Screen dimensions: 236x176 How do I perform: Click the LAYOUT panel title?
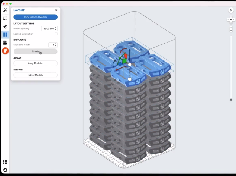(19, 10)
